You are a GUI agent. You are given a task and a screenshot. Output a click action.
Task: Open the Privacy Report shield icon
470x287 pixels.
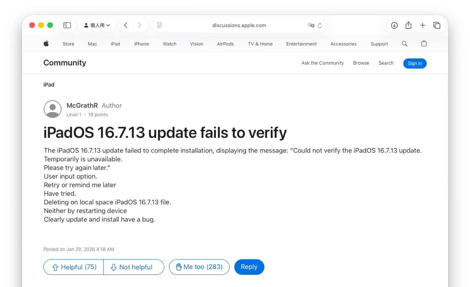click(x=311, y=25)
